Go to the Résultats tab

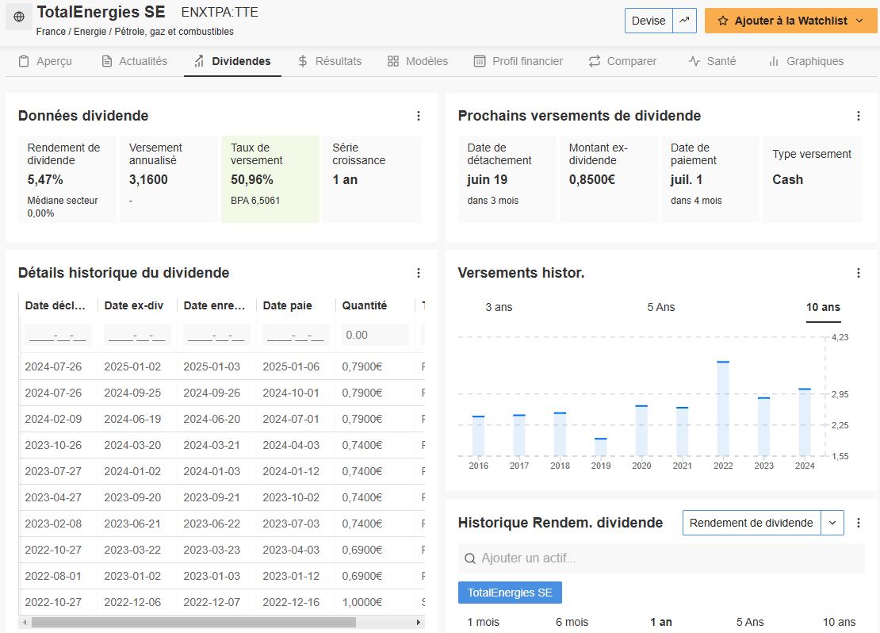(x=330, y=61)
